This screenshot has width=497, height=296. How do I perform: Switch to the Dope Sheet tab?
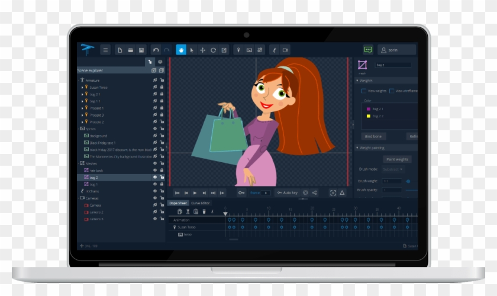[178, 203]
